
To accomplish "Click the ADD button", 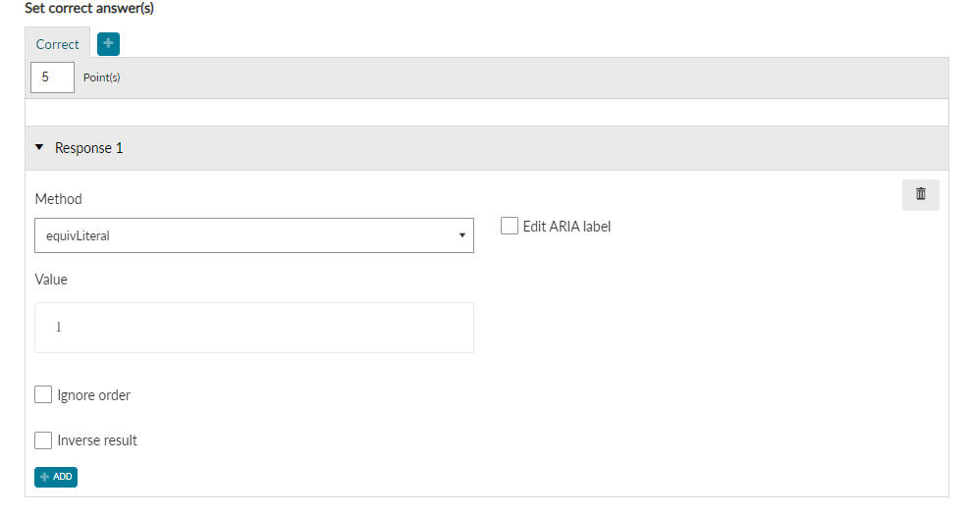I will click(56, 477).
